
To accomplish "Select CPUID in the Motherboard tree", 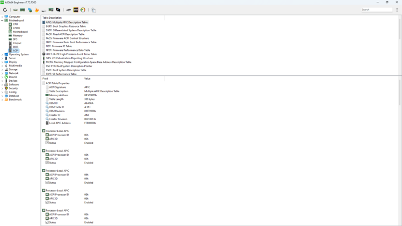I will 16,28.
